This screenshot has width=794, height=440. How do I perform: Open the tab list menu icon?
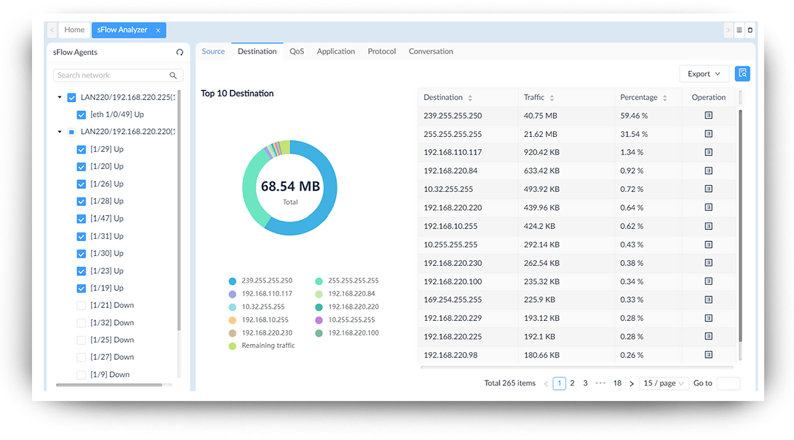(x=739, y=30)
